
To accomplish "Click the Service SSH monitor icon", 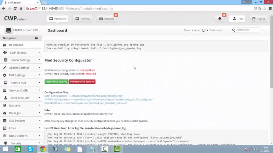I will 5,83.
